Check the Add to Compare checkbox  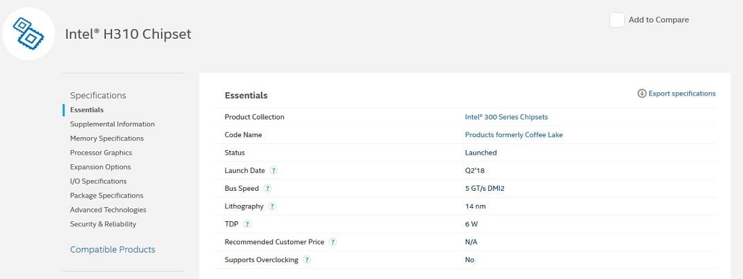coord(617,20)
